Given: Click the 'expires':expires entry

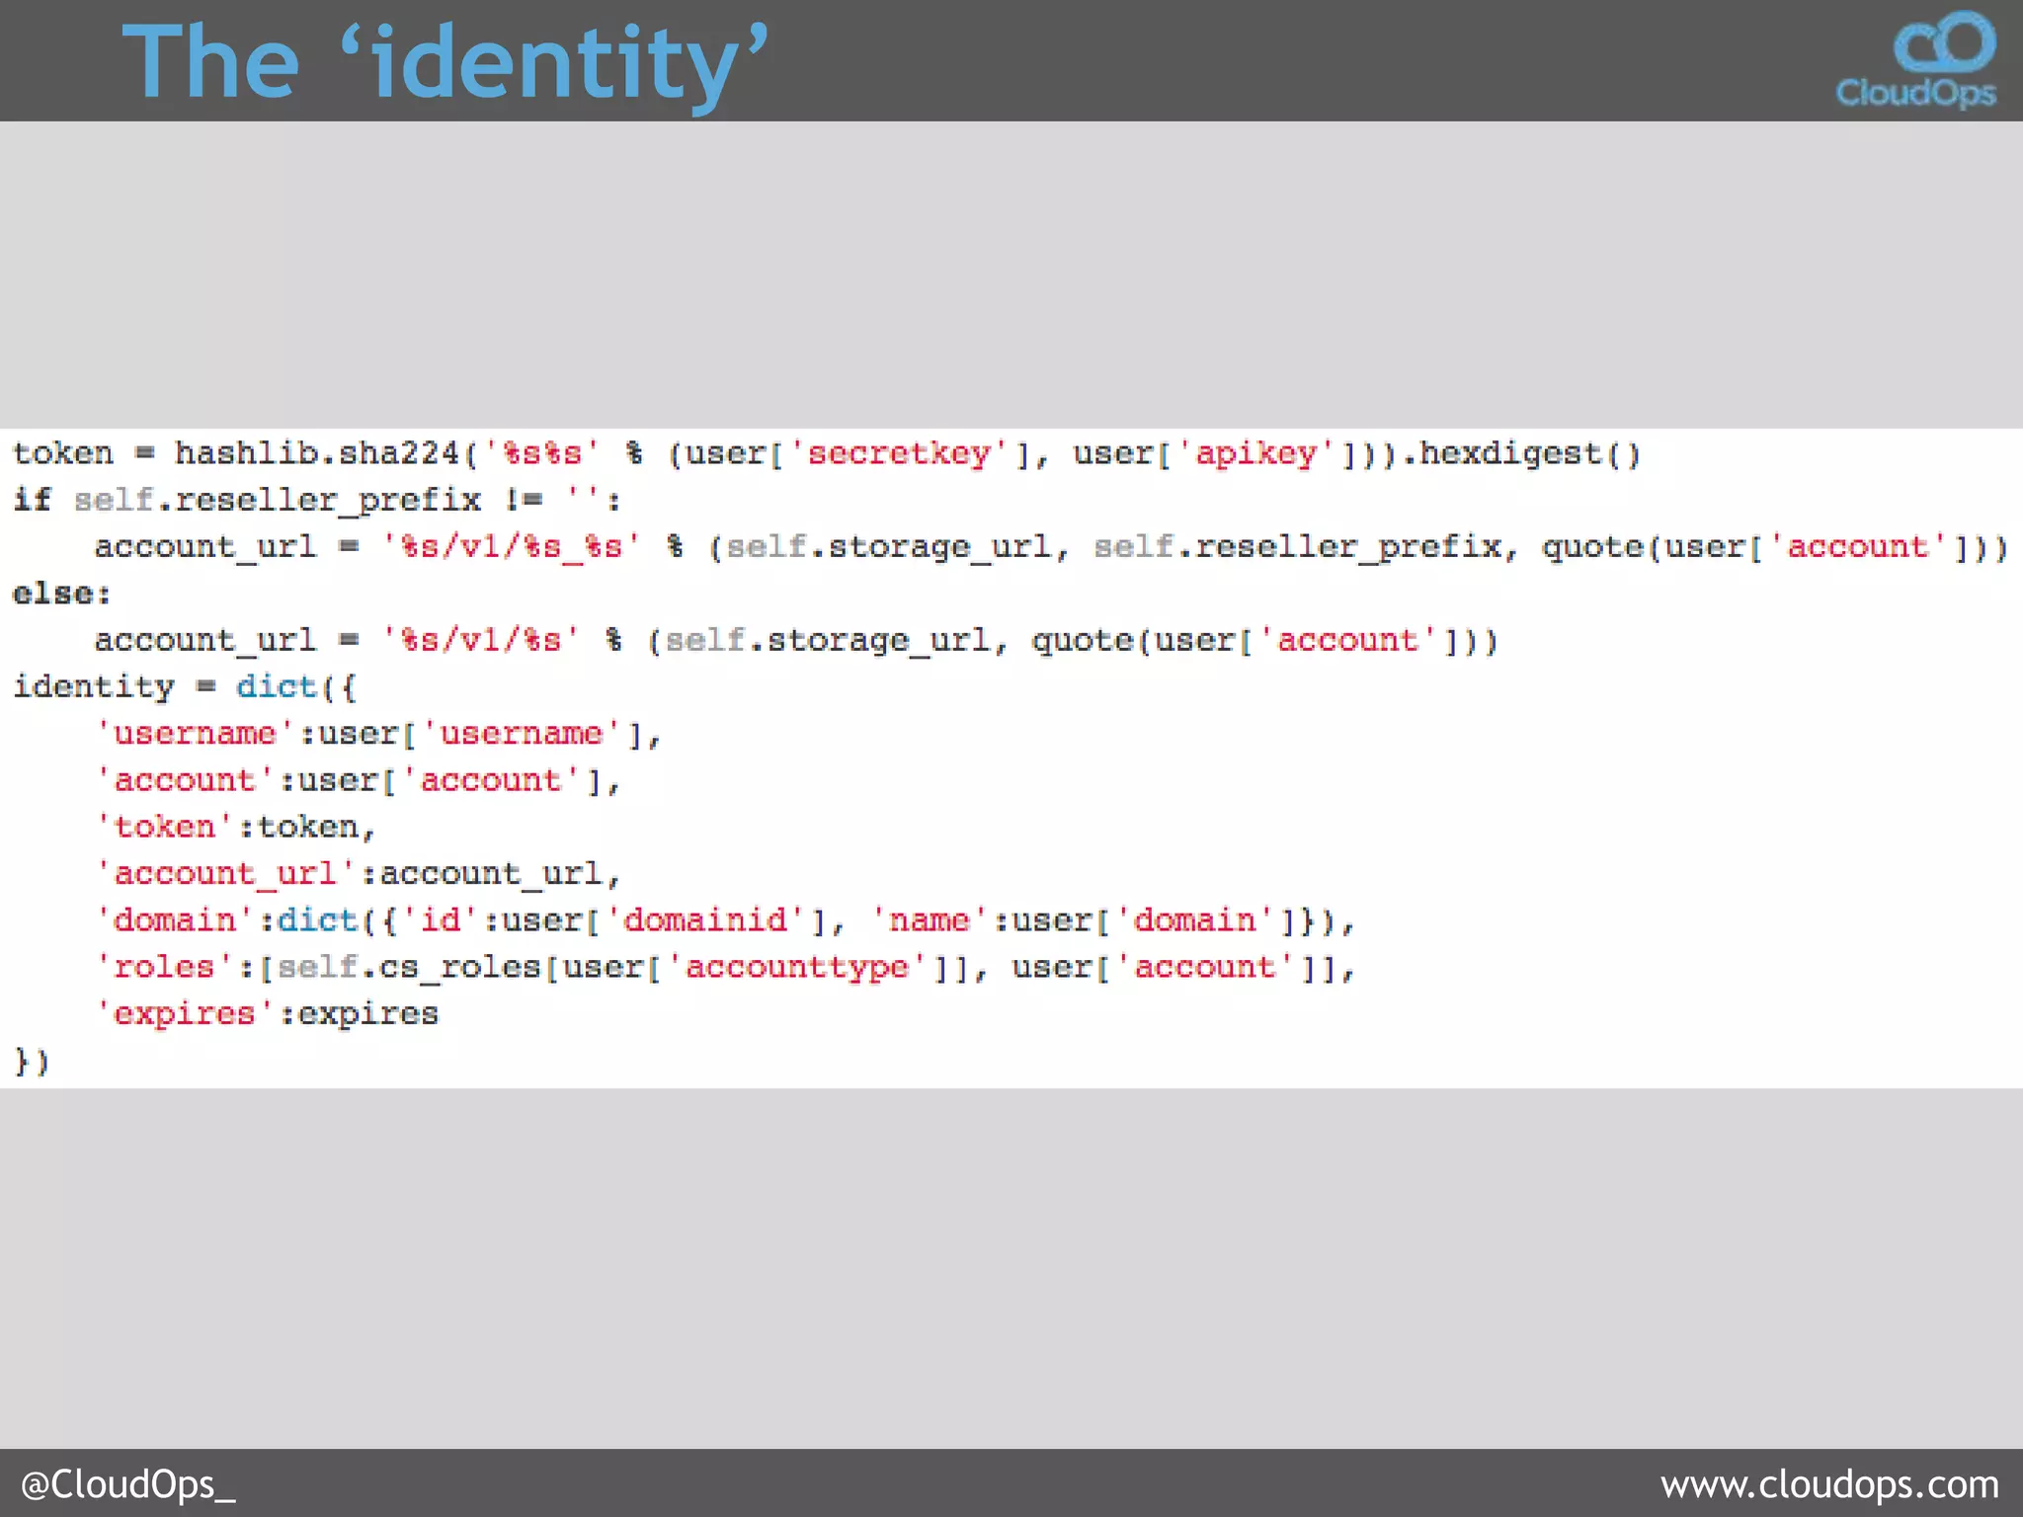Looking at the screenshot, I should [x=267, y=1013].
